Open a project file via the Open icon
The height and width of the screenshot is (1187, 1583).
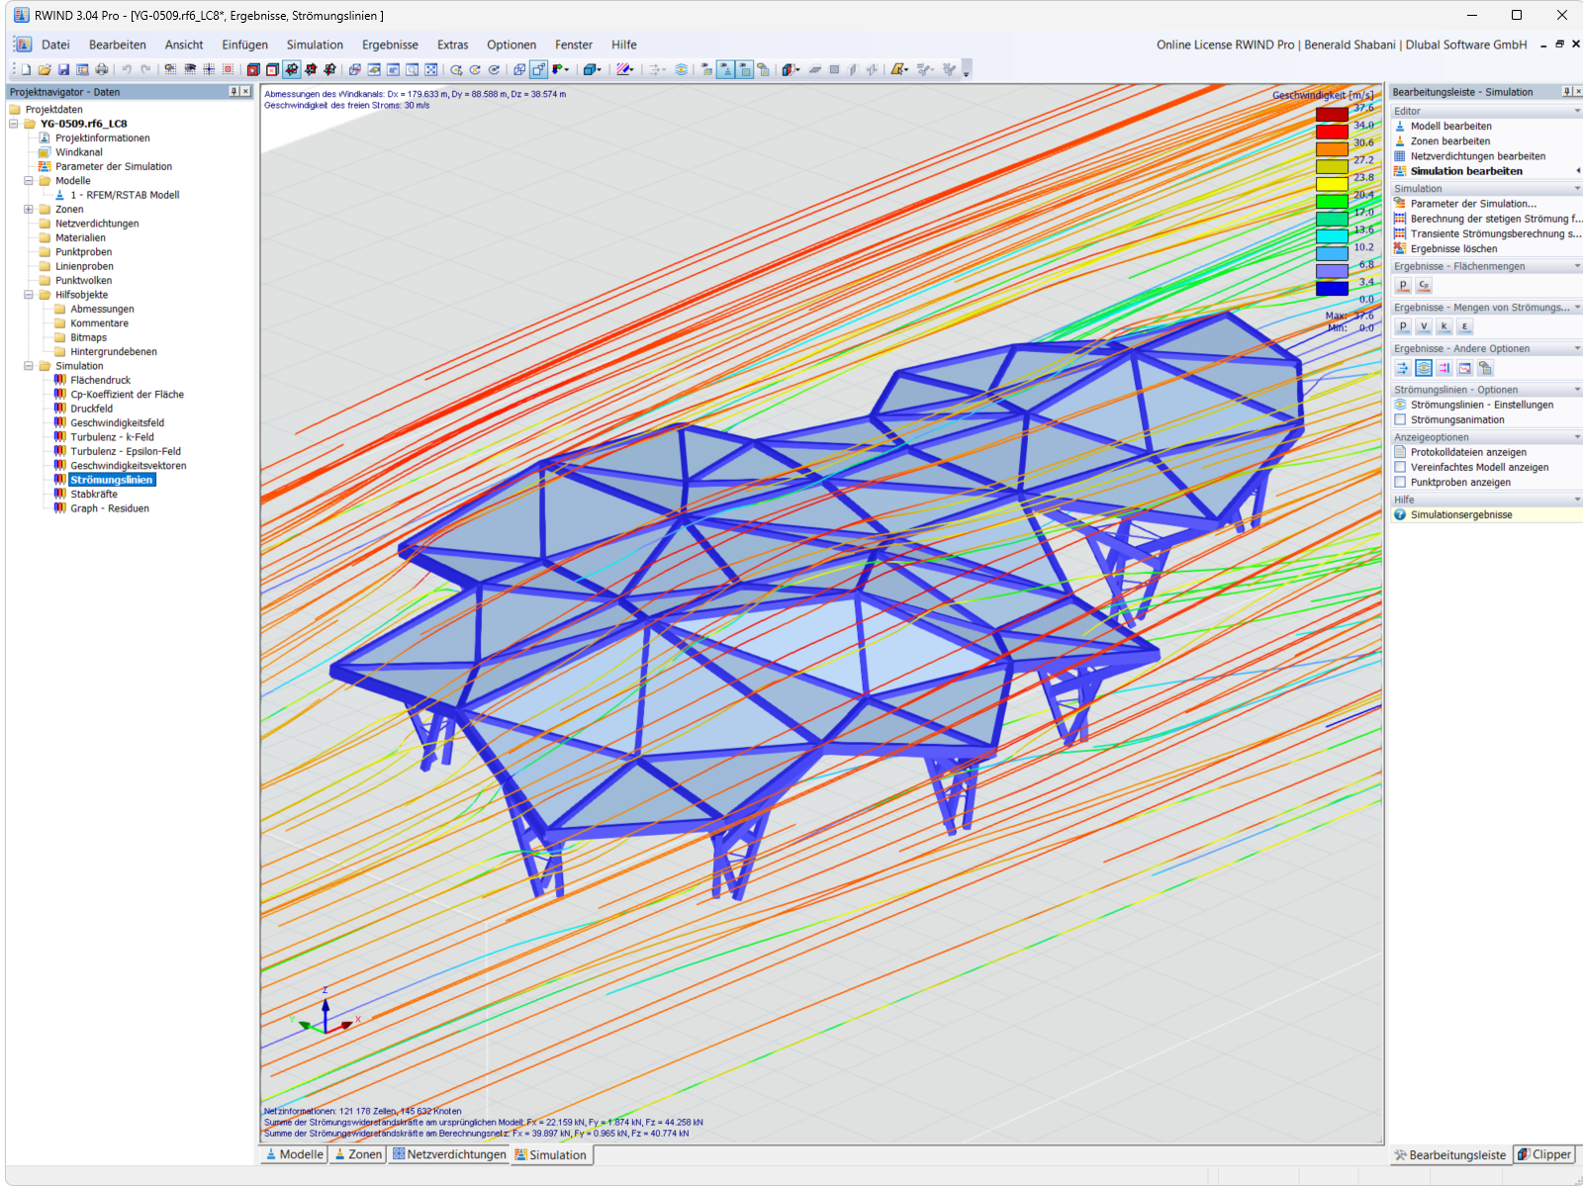click(x=45, y=69)
